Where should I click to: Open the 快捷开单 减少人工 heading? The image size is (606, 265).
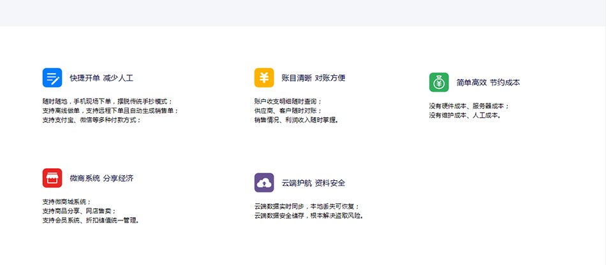click(101, 78)
